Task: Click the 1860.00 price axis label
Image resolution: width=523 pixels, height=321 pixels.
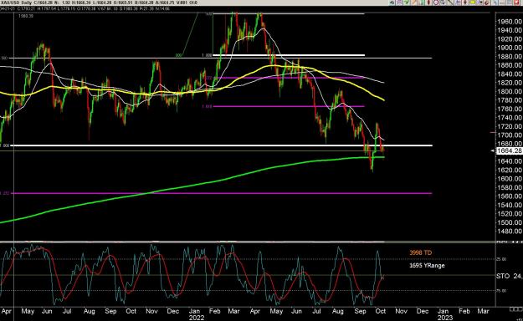Action: coord(510,65)
